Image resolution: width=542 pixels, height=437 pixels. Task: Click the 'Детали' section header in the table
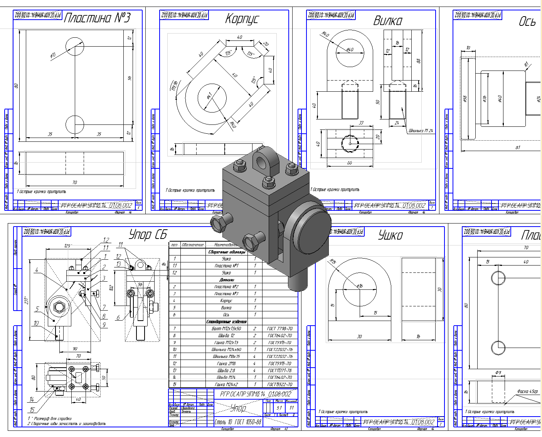coord(227,280)
